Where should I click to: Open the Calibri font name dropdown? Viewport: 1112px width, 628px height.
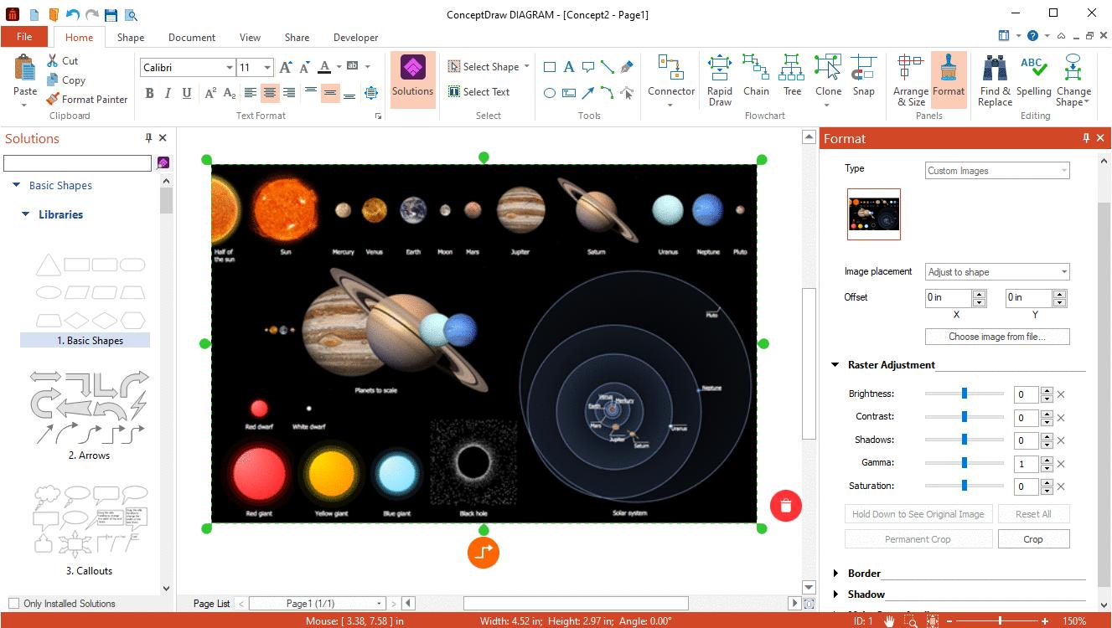229,68
